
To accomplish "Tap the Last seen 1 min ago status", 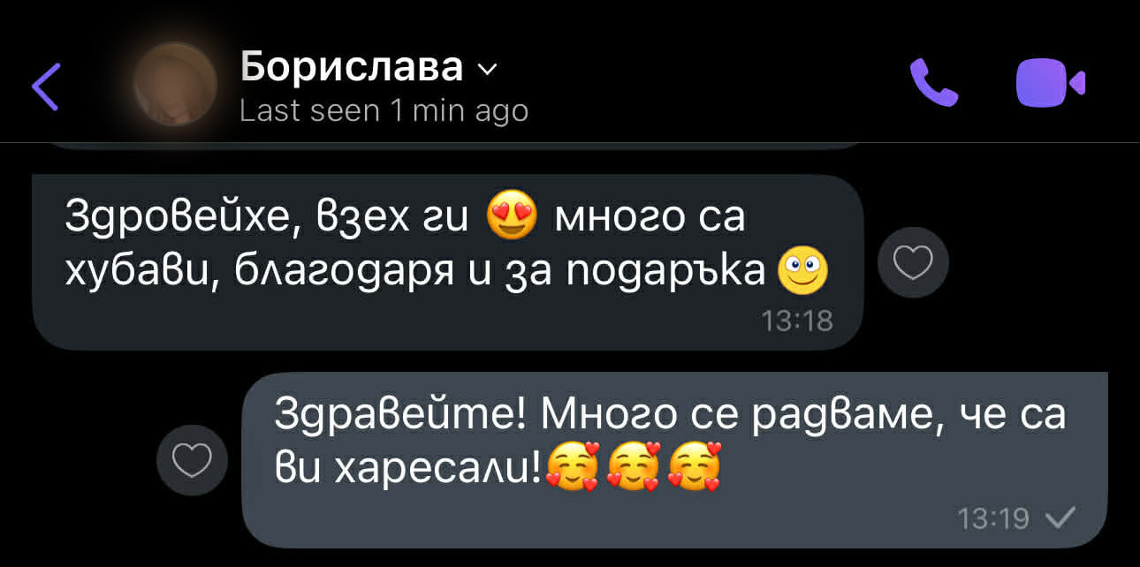I will (x=384, y=111).
